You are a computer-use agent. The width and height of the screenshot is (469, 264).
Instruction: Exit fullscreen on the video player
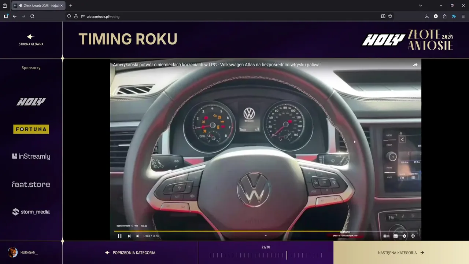413,236
